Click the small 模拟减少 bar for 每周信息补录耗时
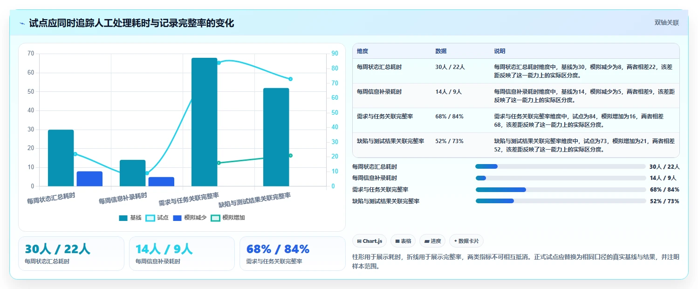Viewport: 698px width, 289px height. [x=161, y=182]
